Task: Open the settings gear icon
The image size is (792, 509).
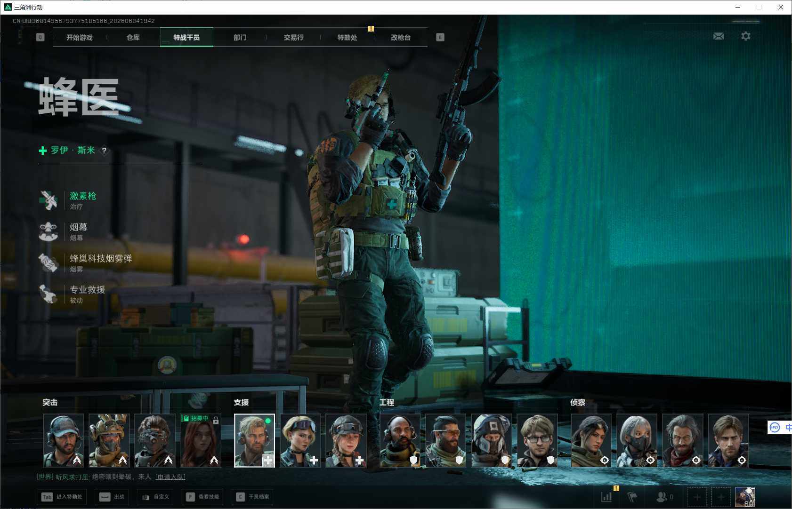Action: 746,36
